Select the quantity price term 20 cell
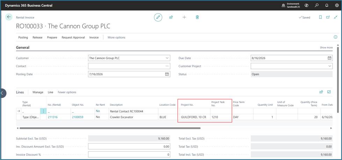The image size is (342, 160). tap(309, 117)
